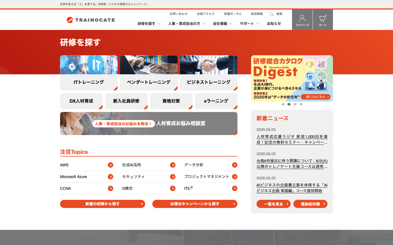Click the arrow icon beside 生成AI活用

click(x=173, y=165)
